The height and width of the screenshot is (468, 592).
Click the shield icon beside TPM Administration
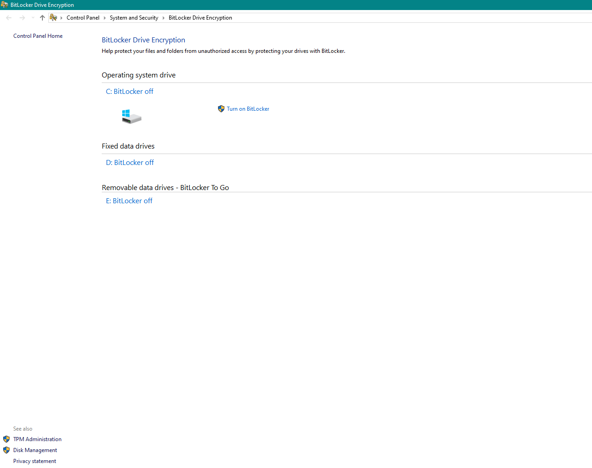pos(6,439)
